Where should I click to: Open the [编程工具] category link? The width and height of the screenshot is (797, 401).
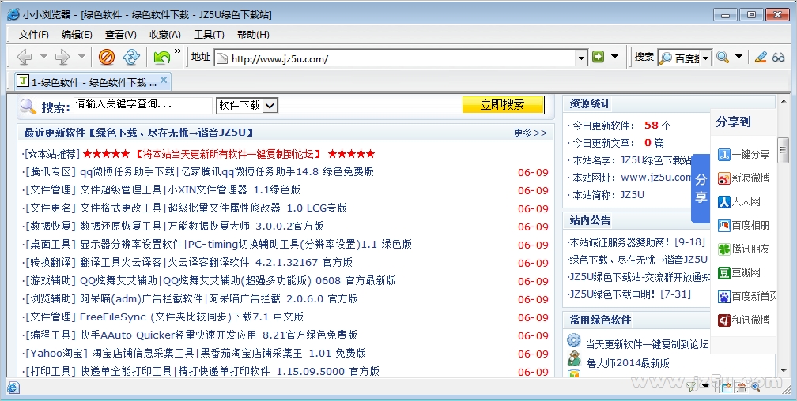(x=51, y=335)
